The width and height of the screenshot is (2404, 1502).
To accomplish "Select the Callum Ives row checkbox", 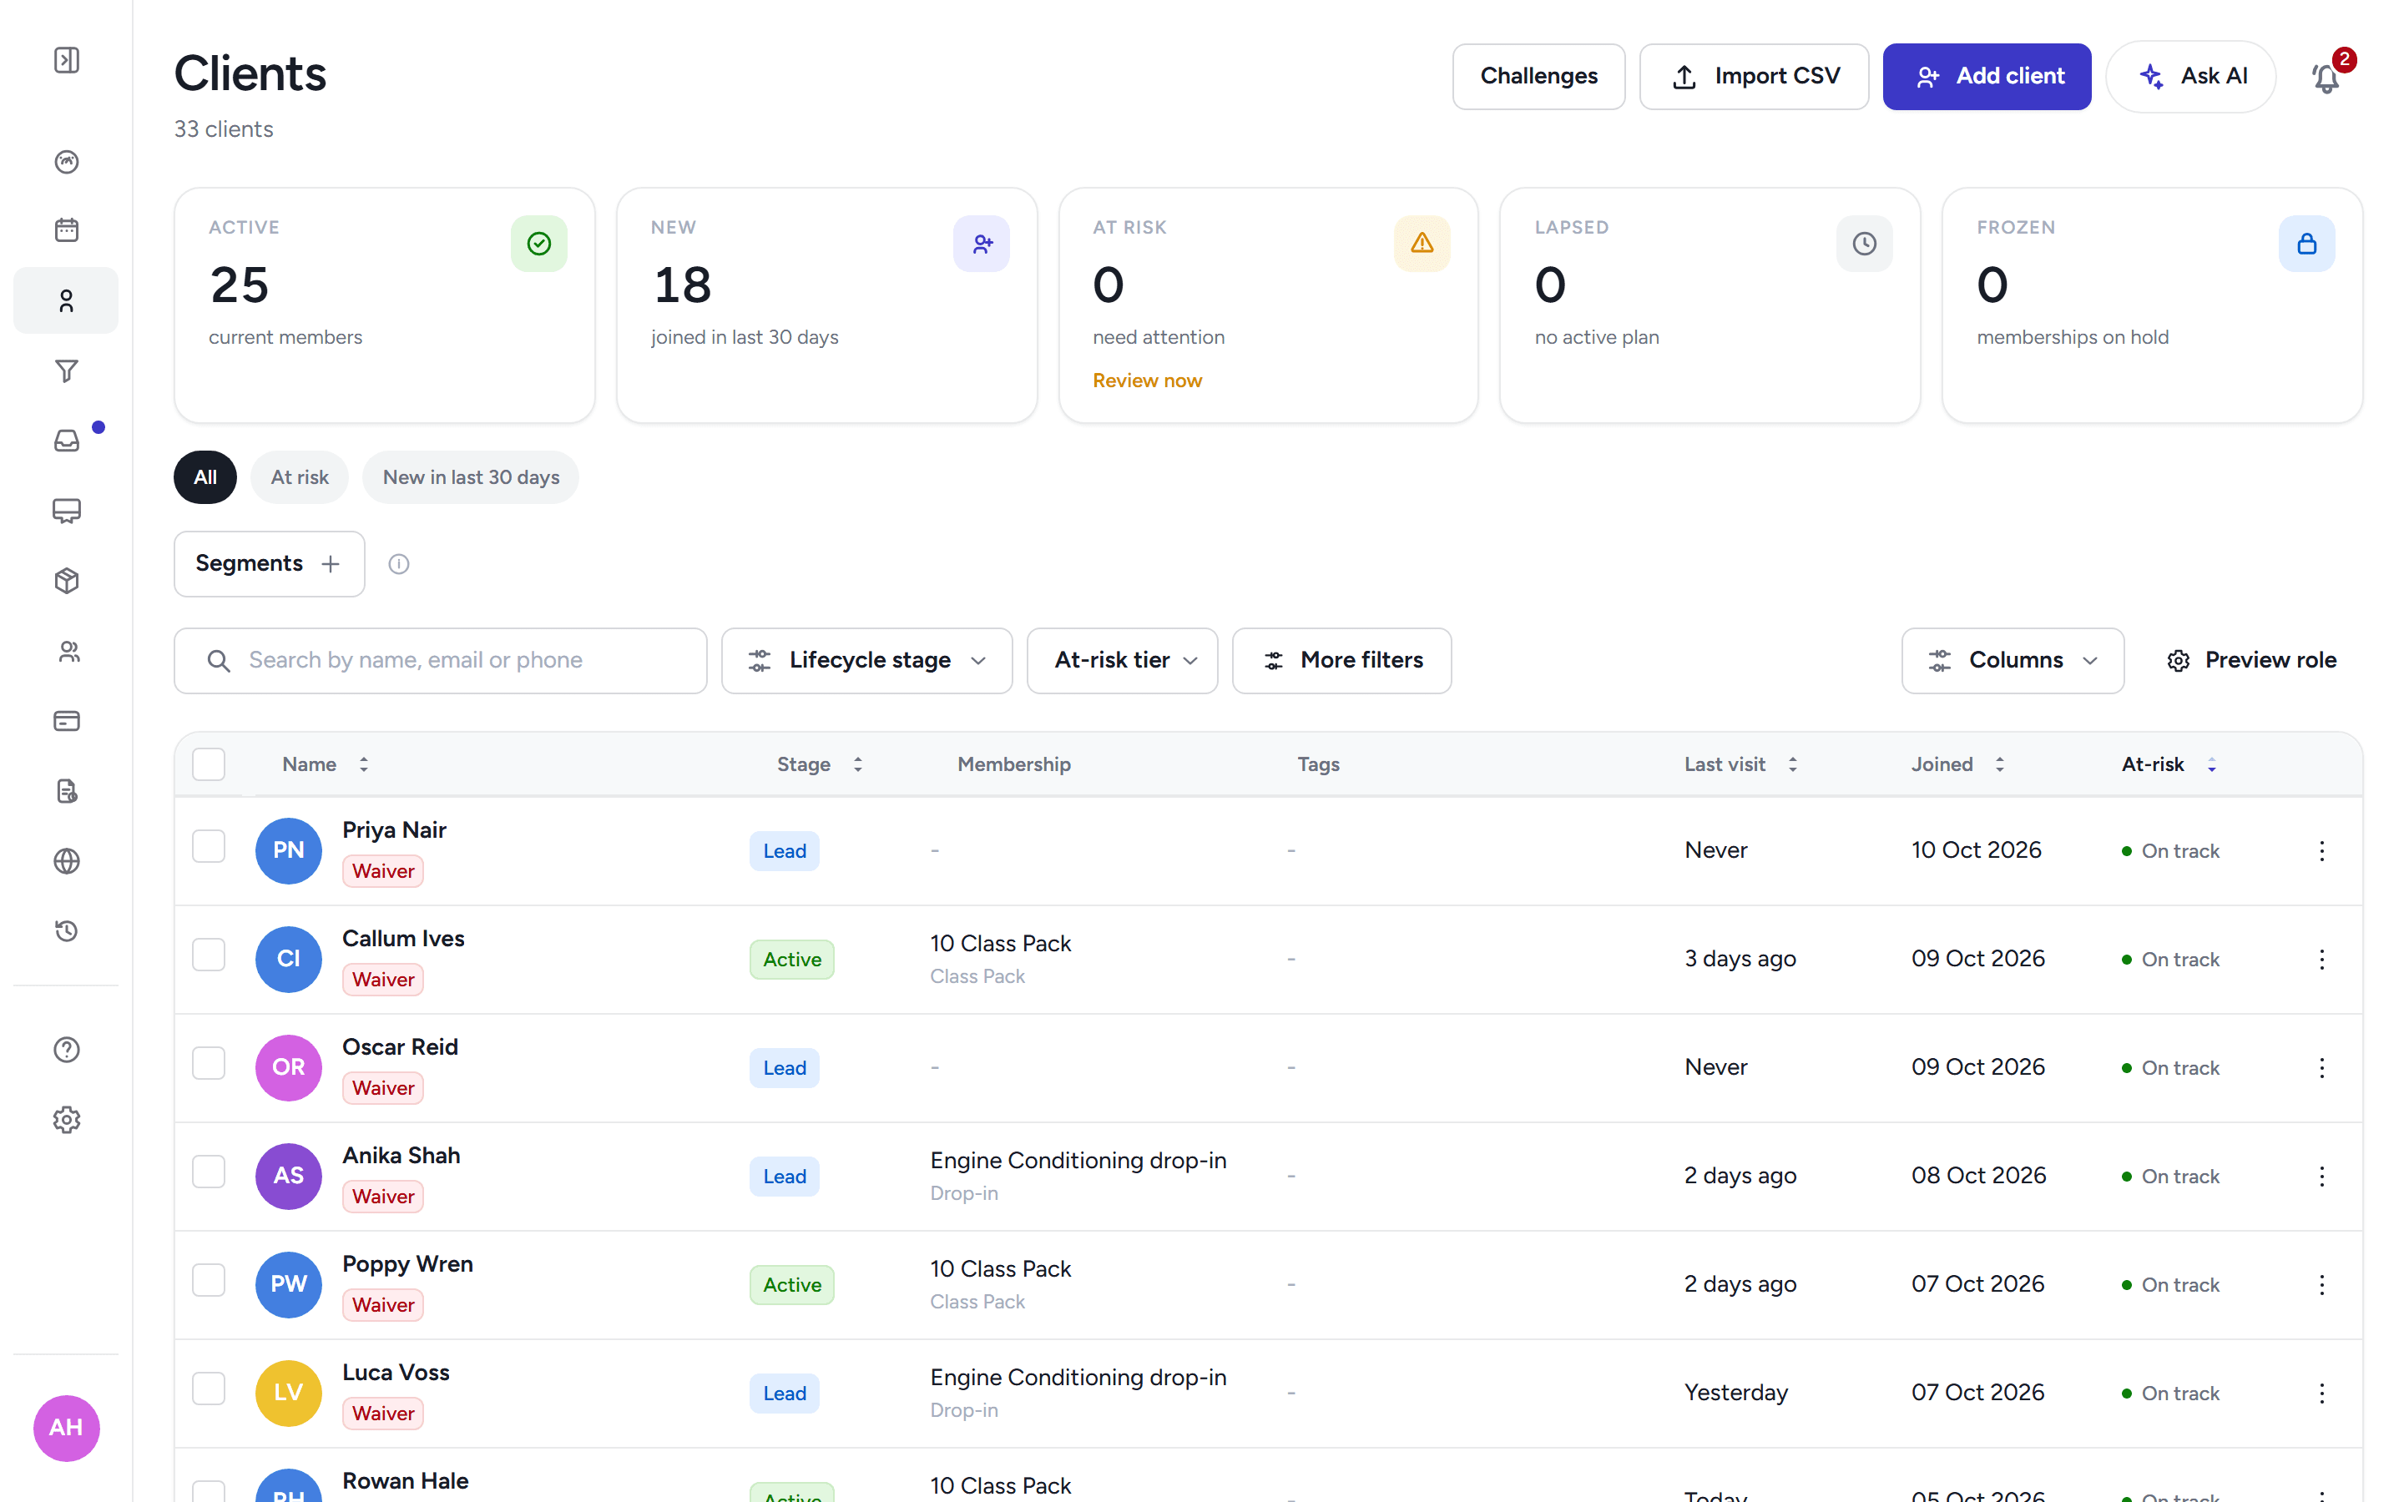I will click(209, 955).
